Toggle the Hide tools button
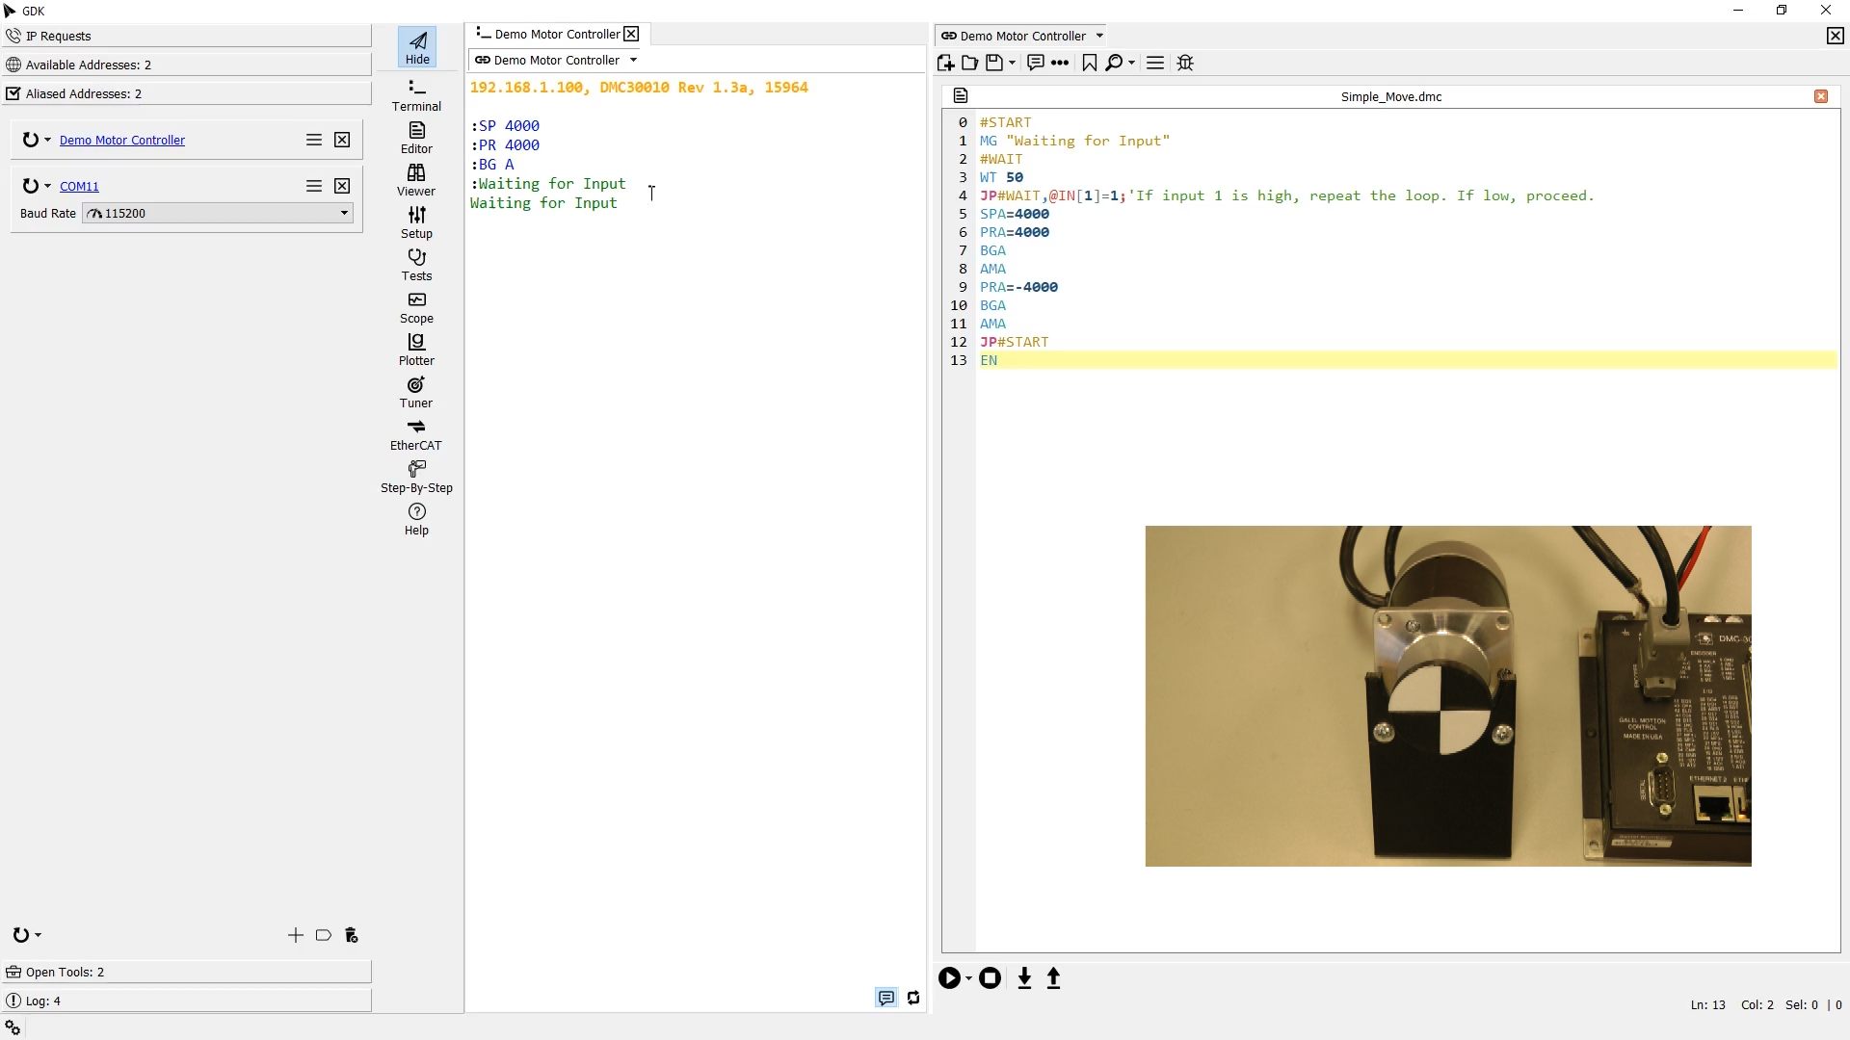1850x1040 pixels. tap(417, 47)
